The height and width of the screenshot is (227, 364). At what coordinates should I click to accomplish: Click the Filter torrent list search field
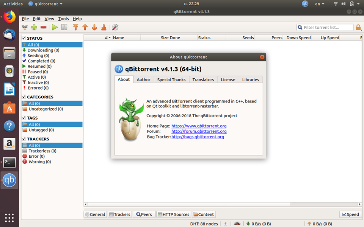tap(325, 27)
